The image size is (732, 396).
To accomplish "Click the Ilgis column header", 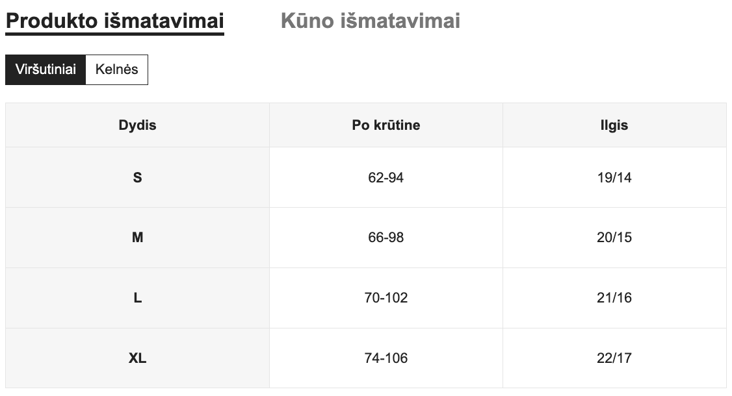I will coord(614,125).
